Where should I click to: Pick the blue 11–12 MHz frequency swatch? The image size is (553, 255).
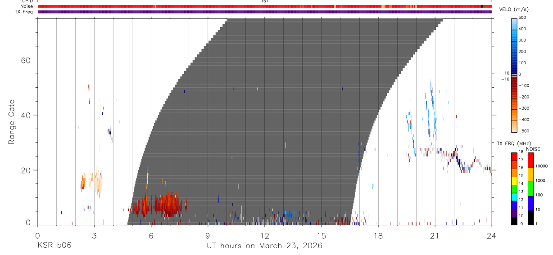[514, 205]
